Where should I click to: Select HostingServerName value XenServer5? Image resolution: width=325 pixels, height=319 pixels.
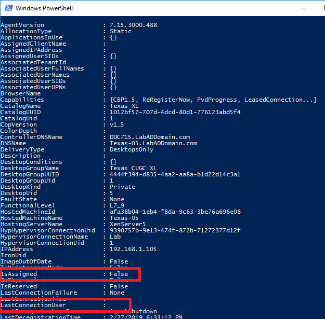click(127, 224)
